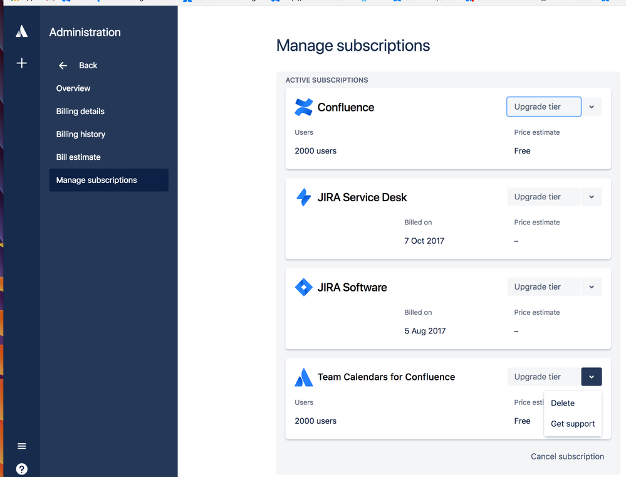Open the Overview section
The image size is (626, 477).
pyautogui.click(x=73, y=88)
